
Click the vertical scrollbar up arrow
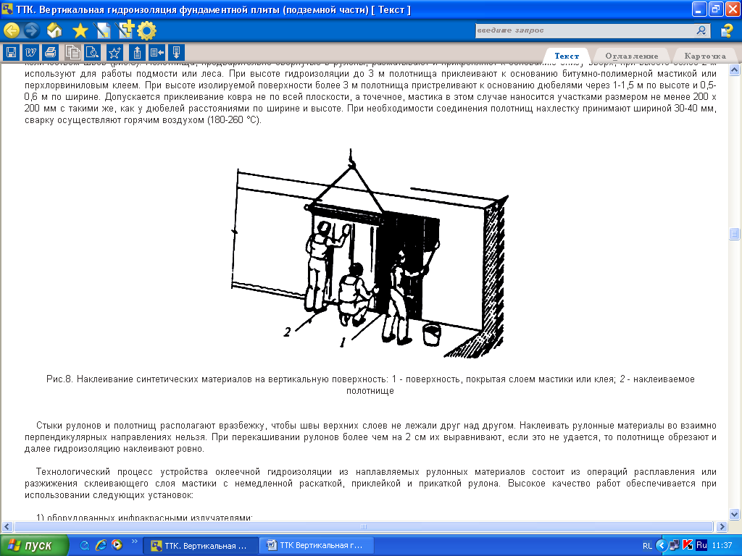point(735,70)
